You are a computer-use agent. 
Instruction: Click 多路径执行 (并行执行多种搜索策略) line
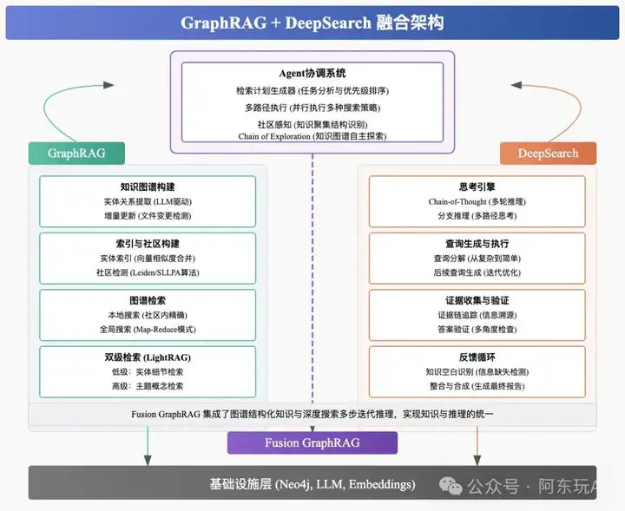(x=312, y=108)
